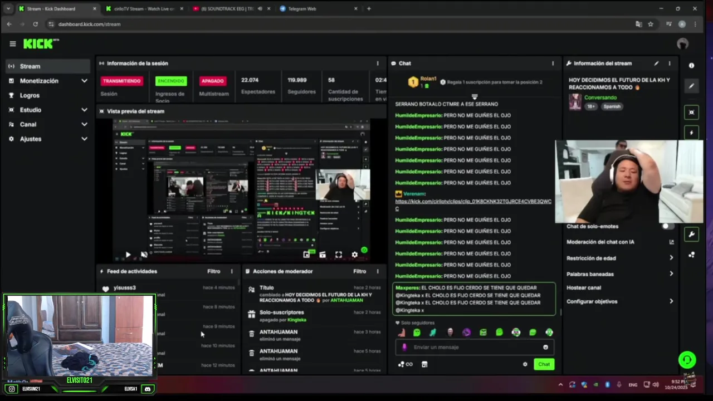Viewport: 713px width, 401px height.
Task: Open the Chat panel three-dot menu
Action: 553,63
